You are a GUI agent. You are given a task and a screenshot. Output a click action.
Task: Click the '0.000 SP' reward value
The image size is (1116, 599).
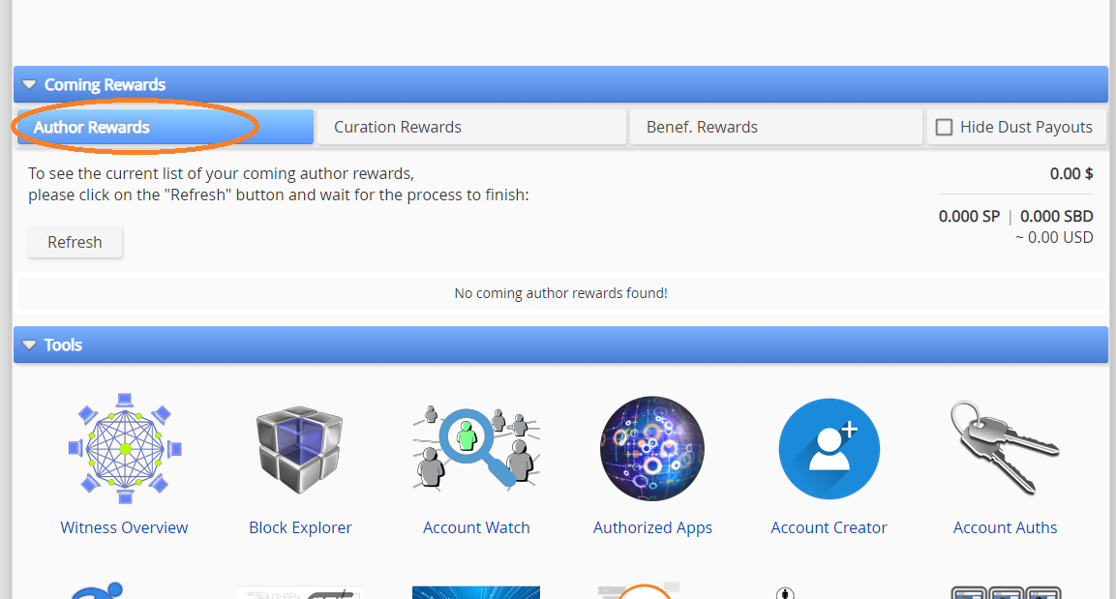970,216
